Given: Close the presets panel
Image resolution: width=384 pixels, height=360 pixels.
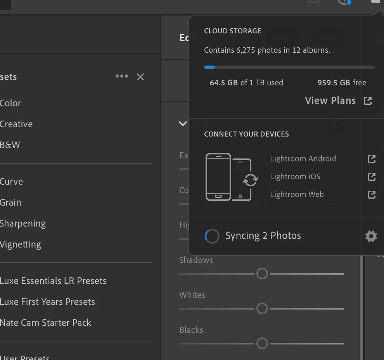Looking at the screenshot, I should (140, 77).
